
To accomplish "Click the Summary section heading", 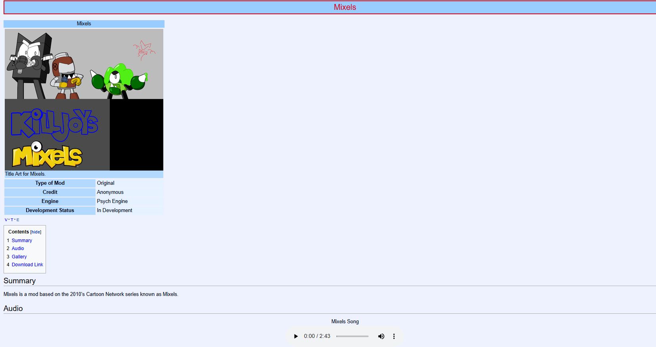I will tap(19, 281).
